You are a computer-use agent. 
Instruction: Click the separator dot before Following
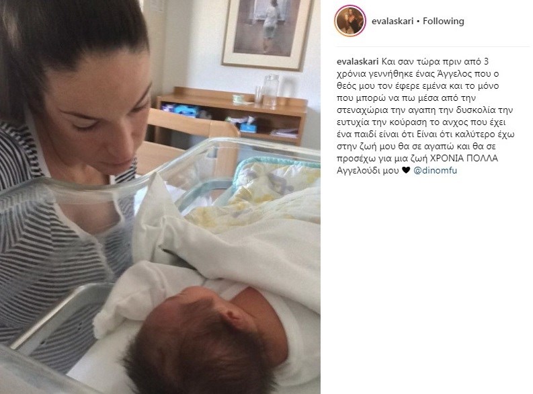[418, 22]
